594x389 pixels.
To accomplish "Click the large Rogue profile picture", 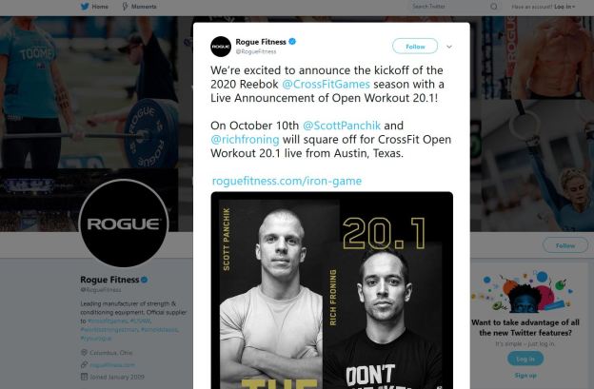I will (124, 223).
